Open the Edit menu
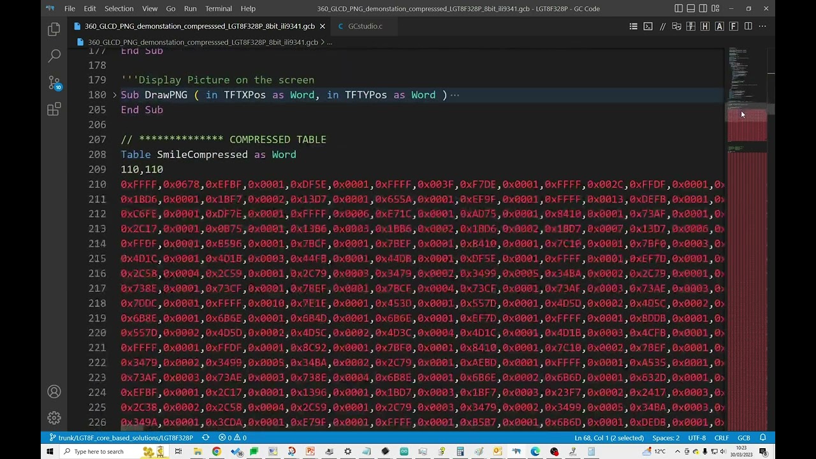 point(90,8)
